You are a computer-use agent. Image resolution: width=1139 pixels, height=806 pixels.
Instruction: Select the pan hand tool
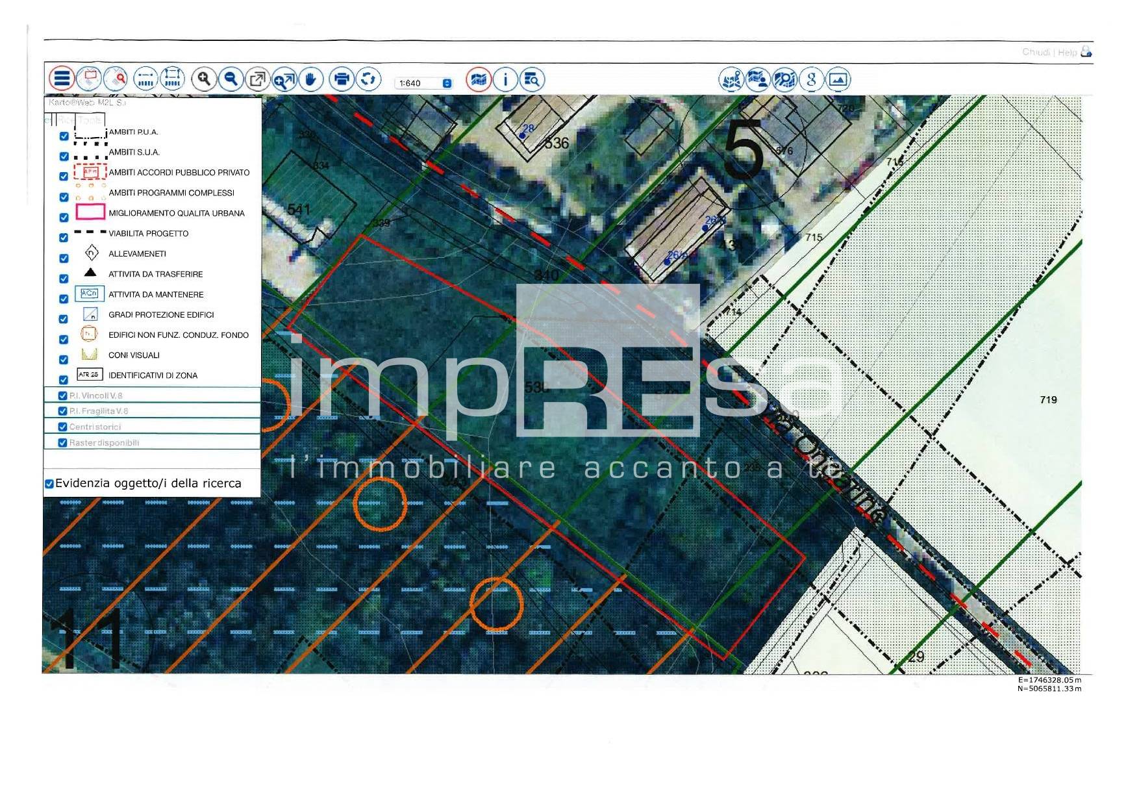pos(311,79)
